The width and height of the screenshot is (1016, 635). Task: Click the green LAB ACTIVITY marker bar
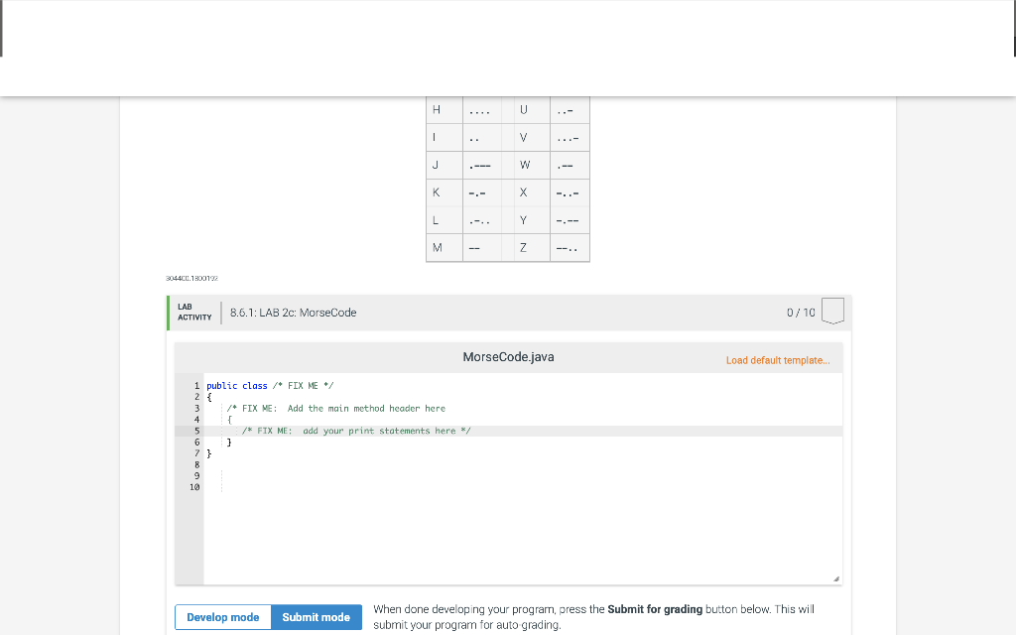click(x=170, y=311)
